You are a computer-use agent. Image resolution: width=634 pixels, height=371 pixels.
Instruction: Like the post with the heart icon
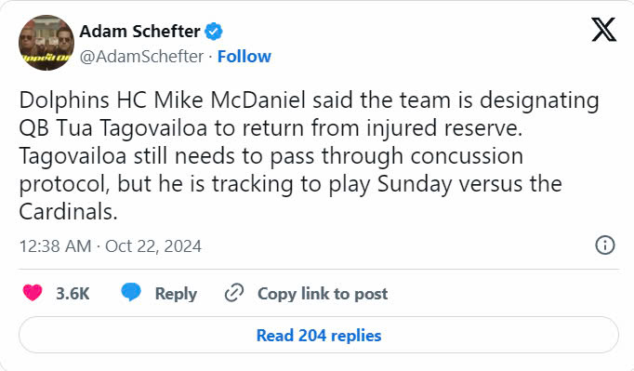33,293
